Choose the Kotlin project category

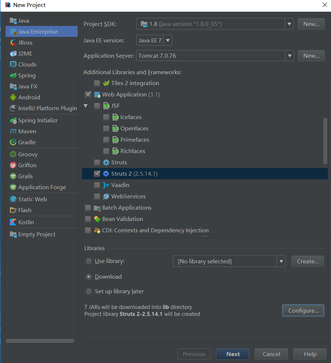tap(42, 222)
